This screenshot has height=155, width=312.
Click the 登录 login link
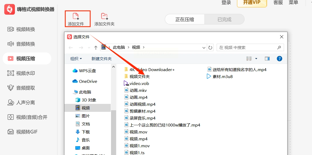(x=226, y=2)
